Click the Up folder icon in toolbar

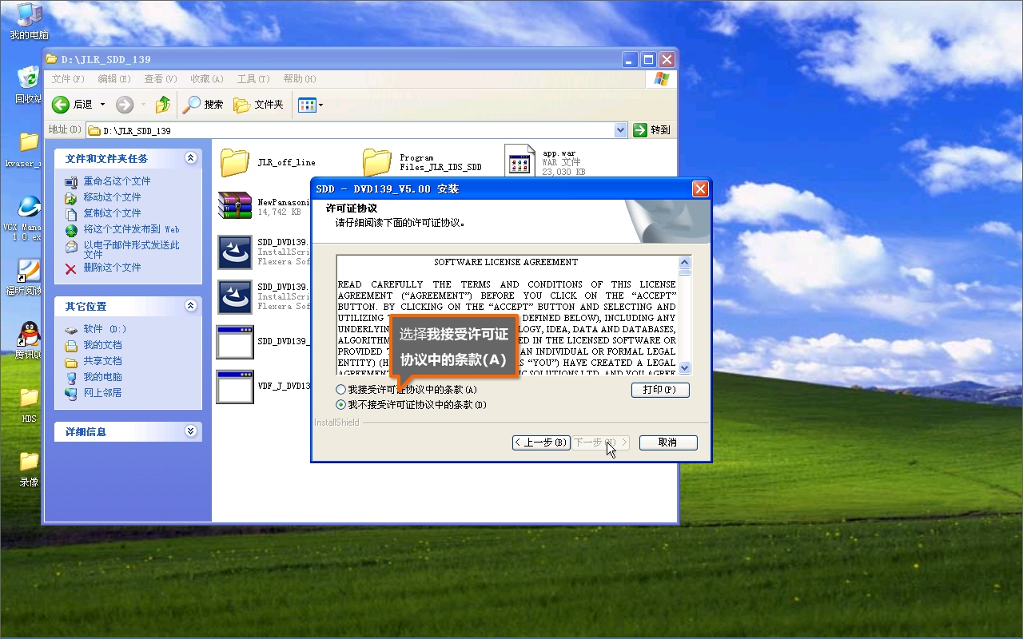pyautogui.click(x=163, y=105)
